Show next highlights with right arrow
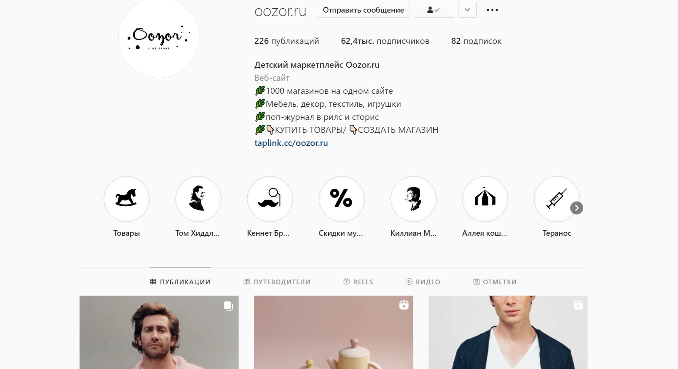Viewport: 678px width, 369px height. (x=577, y=208)
